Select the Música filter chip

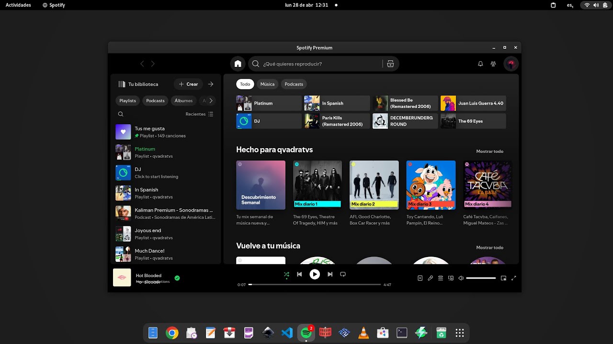267,84
